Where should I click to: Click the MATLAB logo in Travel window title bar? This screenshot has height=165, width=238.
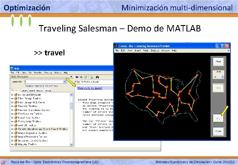click(116, 46)
